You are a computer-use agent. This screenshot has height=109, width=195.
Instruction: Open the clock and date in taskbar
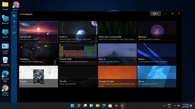click(186, 106)
